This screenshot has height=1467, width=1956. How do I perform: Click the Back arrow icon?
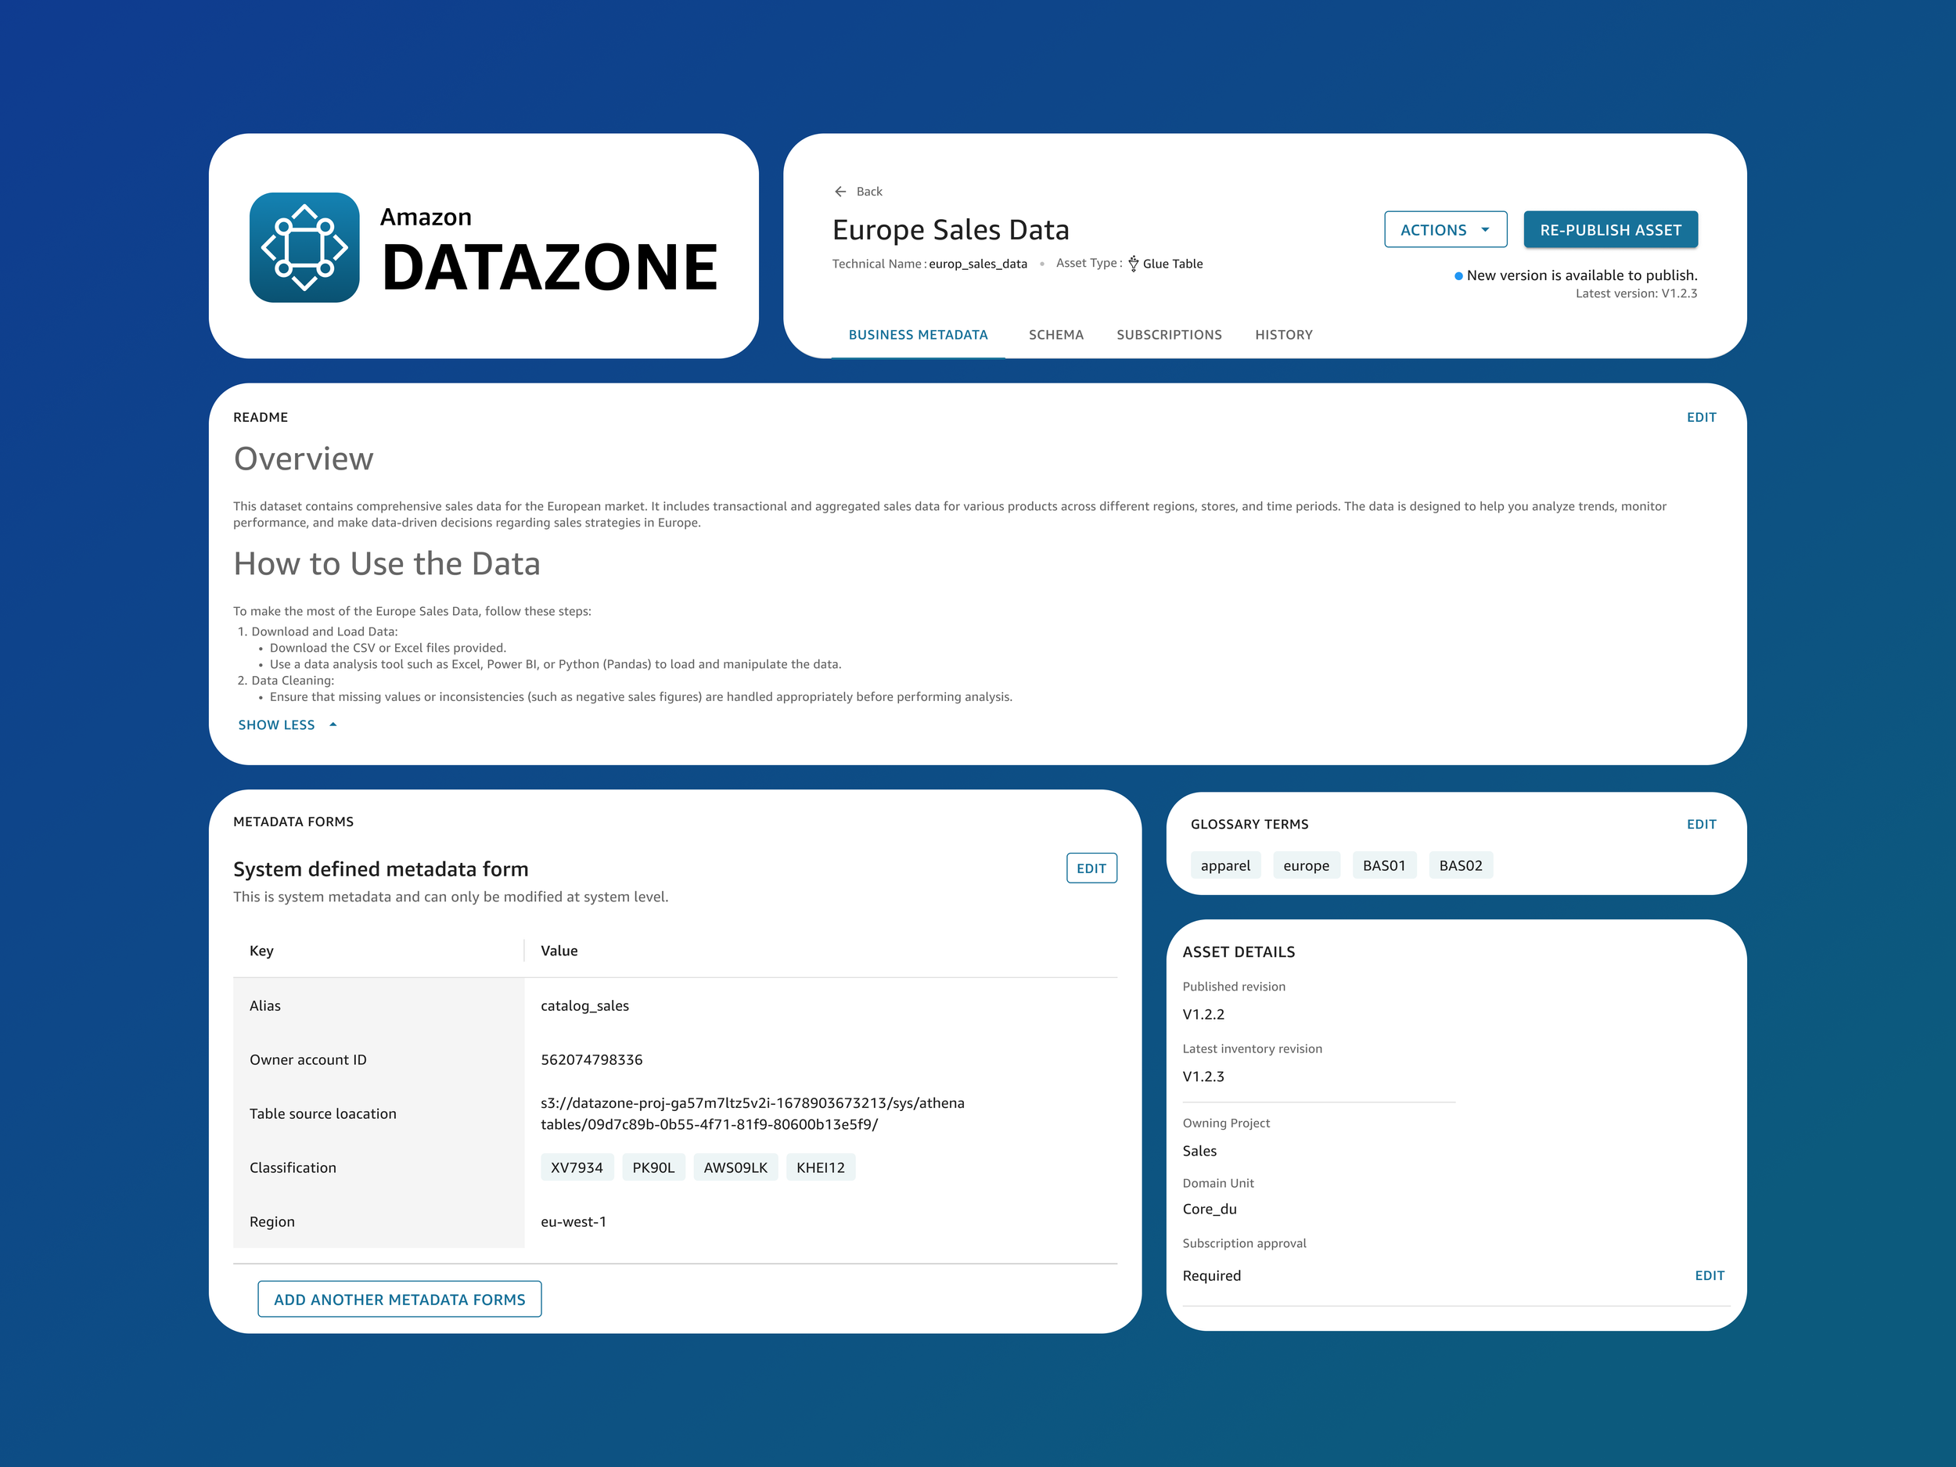click(840, 191)
